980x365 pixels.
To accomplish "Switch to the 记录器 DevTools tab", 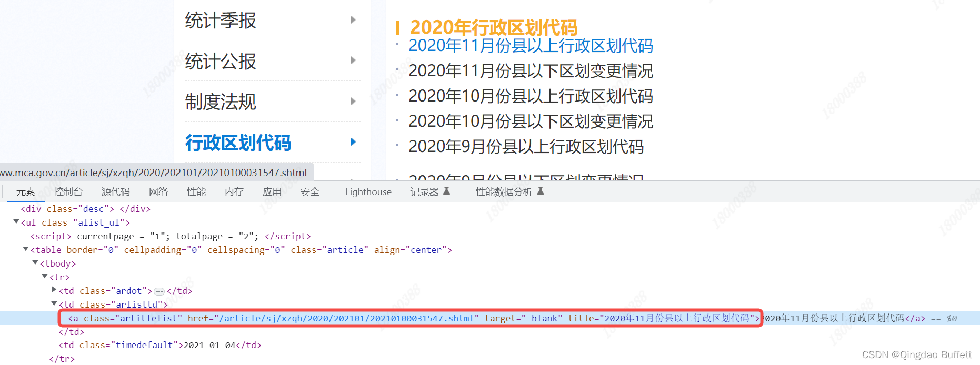I will (x=424, y=192).
